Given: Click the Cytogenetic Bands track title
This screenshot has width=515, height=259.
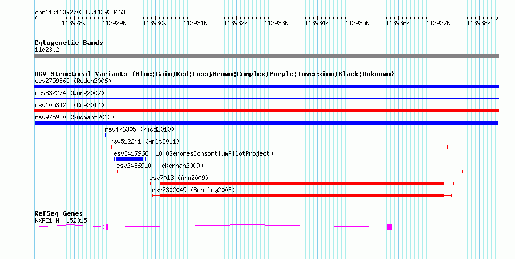Looking at the screenshot, I should (x=69, y=43).
